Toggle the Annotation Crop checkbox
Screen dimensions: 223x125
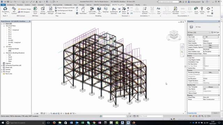[204, 62]
